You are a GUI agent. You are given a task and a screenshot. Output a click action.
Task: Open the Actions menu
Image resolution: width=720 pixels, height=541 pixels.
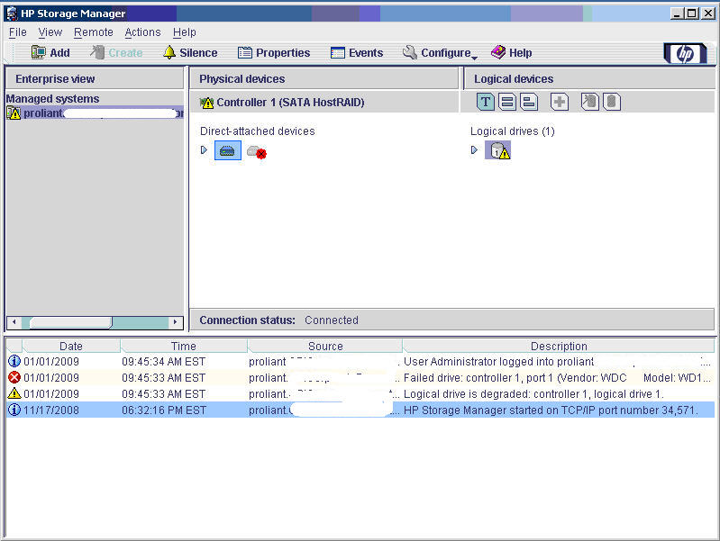tap(142, 32)
